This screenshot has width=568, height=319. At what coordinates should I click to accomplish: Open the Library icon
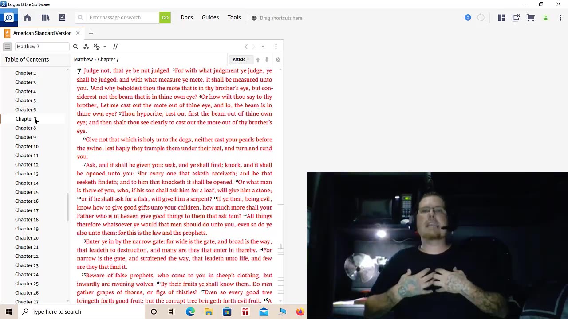pos(45,18)
